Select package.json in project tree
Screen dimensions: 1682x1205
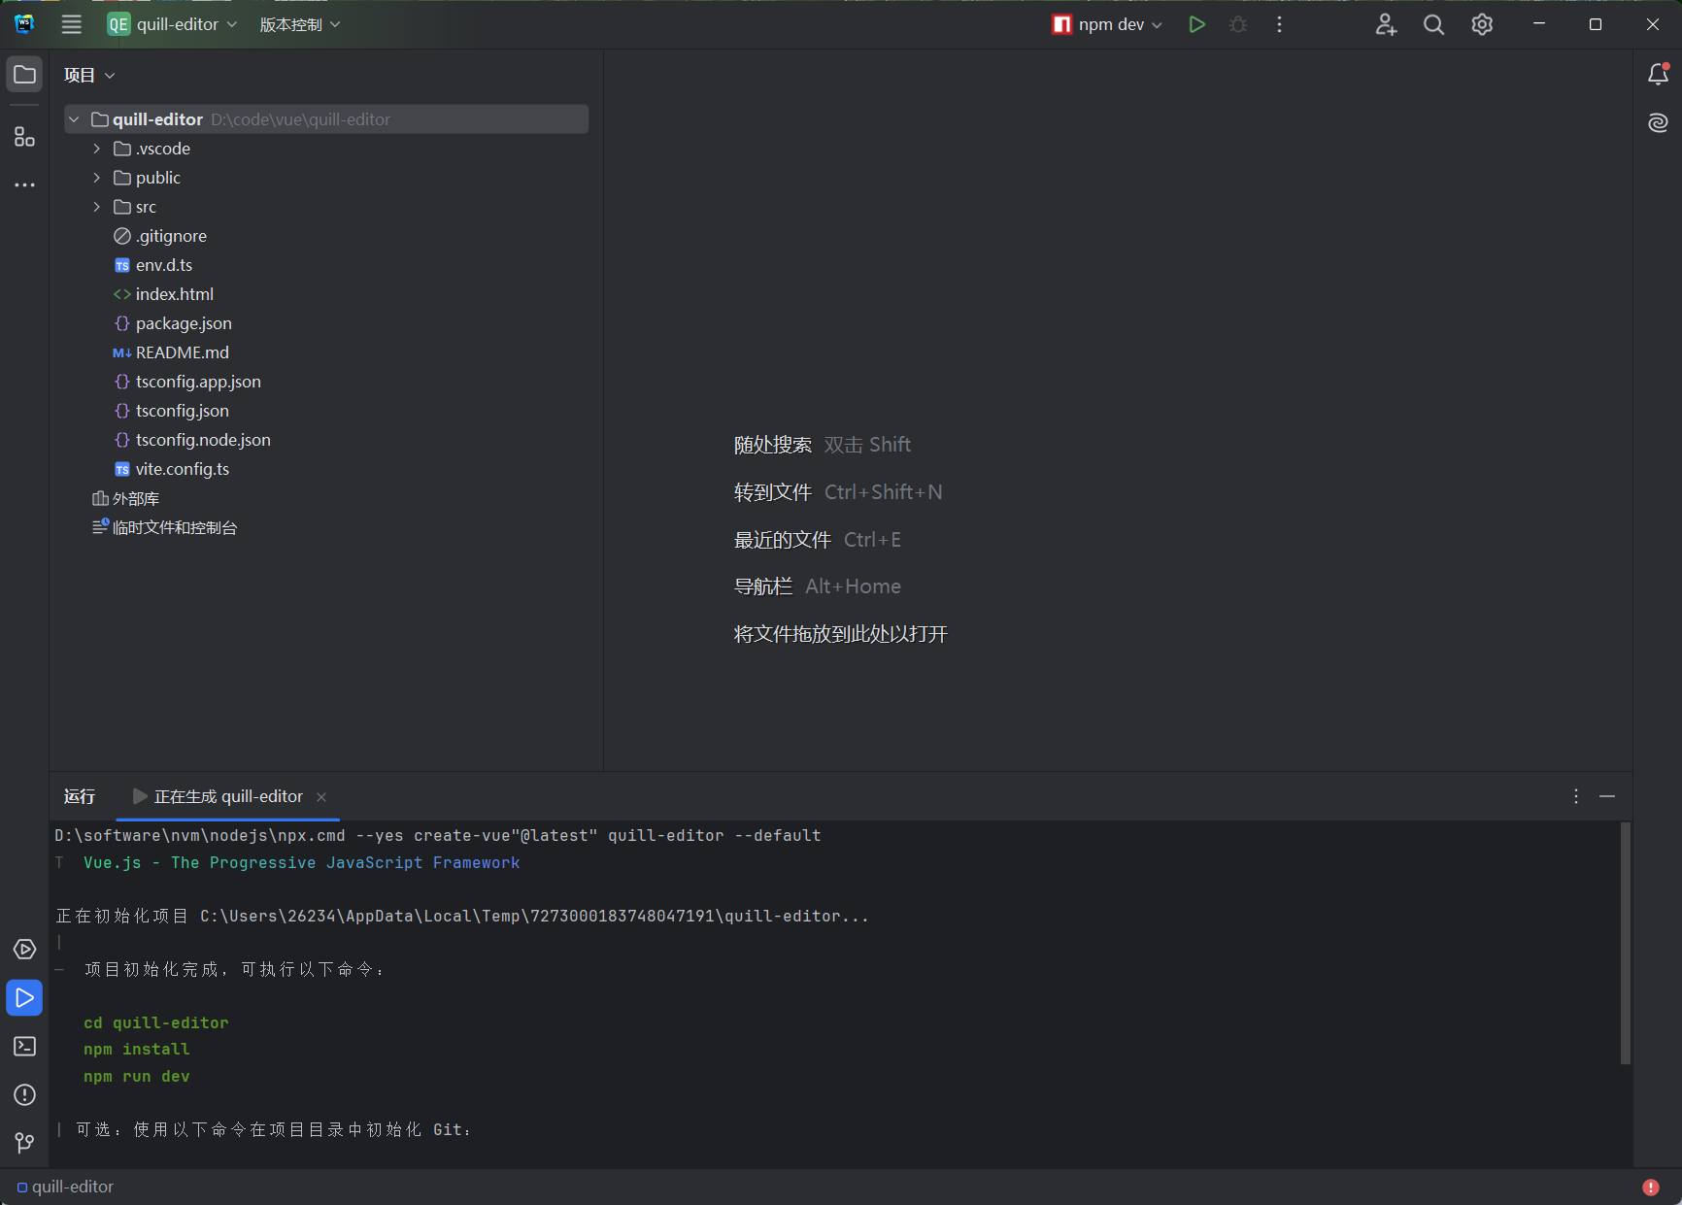(173, 323)
